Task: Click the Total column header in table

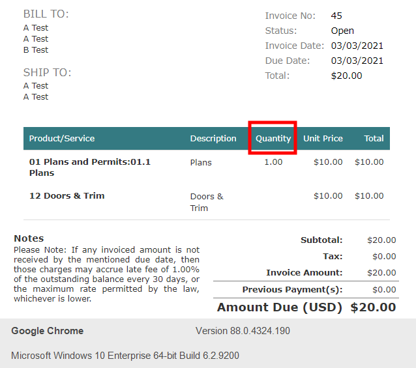Action: (374, 138)
